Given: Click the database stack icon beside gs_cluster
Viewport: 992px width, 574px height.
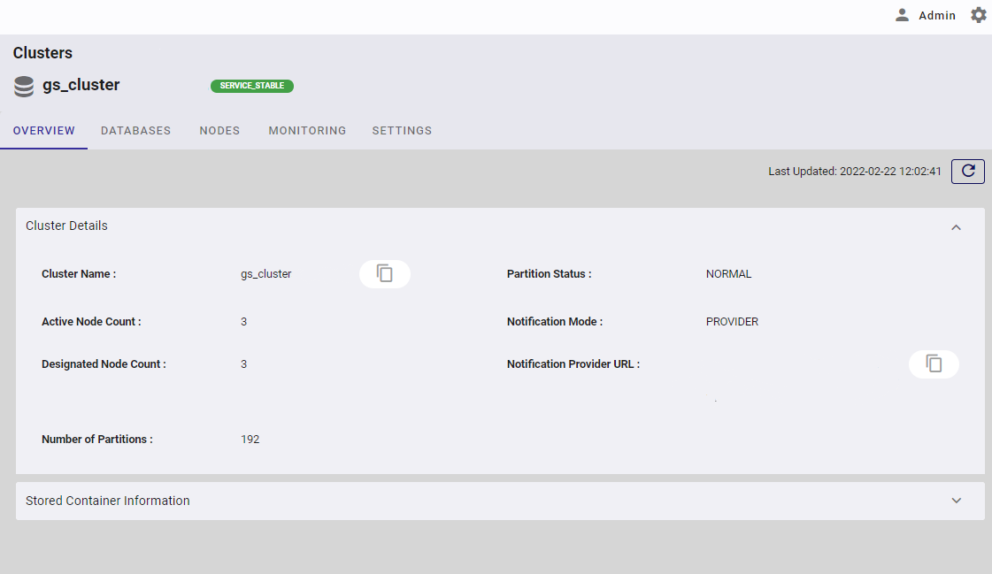Looking at the screenshot, I should (24, 86).
